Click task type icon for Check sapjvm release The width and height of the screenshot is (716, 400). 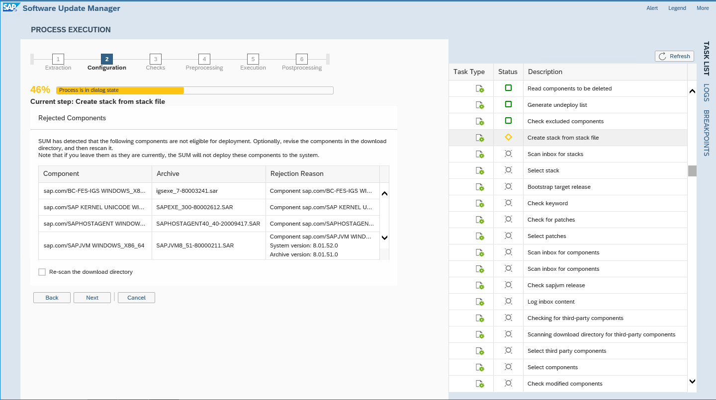click(x=480, y=285)
